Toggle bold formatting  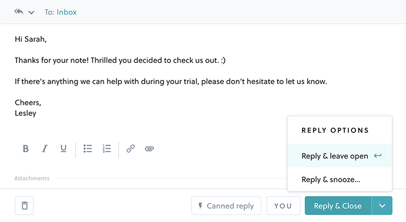25,149
